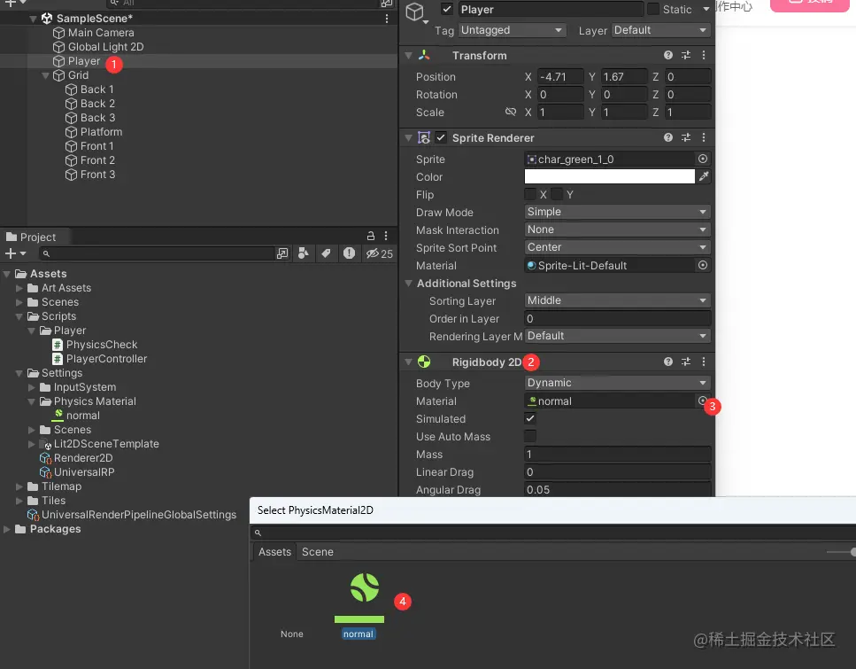Screen dimensions: 856x669
Task: Click Position X field -4.71
Action: pos(560,76)
